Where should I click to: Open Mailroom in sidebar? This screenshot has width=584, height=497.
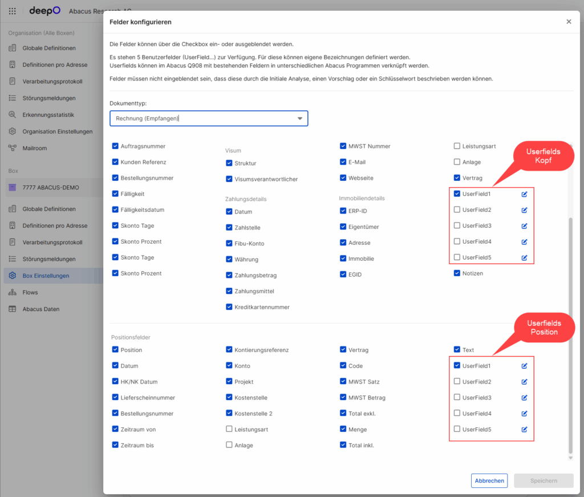tap(35, 148)
